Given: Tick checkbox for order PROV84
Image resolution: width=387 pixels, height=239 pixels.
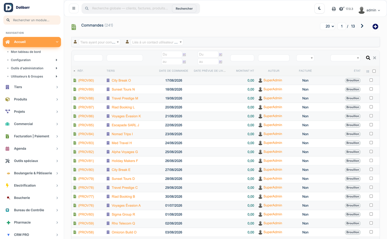Looking at the screenshot, I should 371,134.
